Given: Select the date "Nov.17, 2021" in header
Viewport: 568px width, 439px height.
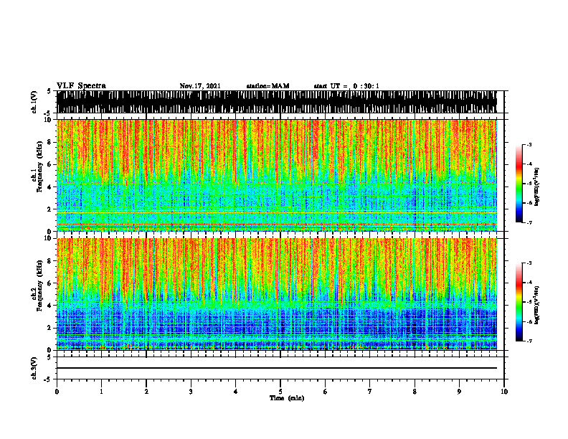Looking at the screenshot, I should coord(200,86).
